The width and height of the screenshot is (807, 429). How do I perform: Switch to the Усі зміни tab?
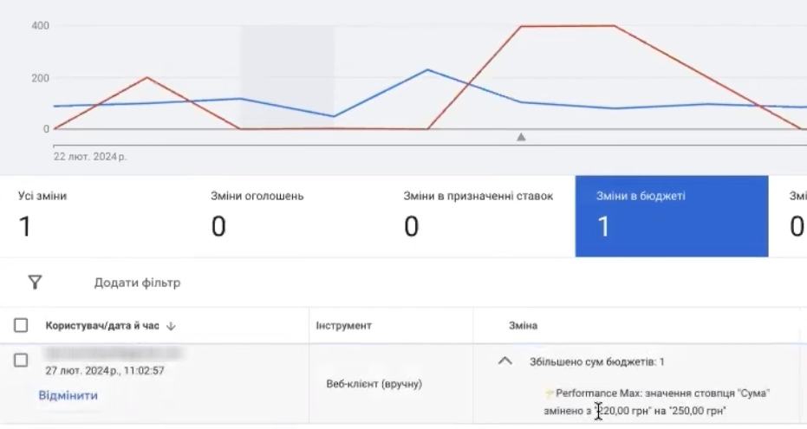coord(95,217)
